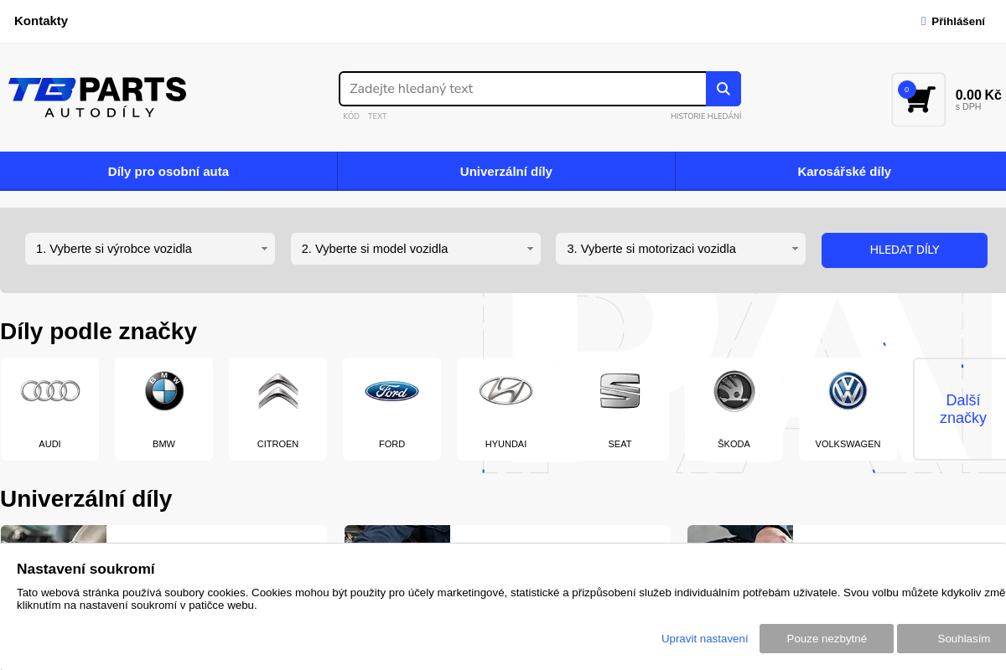Click the magnifier search button
Viewport: 1006px width, 670px height.
pos(723,89)
